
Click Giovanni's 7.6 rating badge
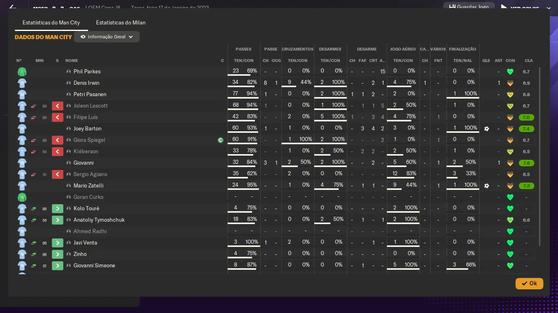[527, 163]
